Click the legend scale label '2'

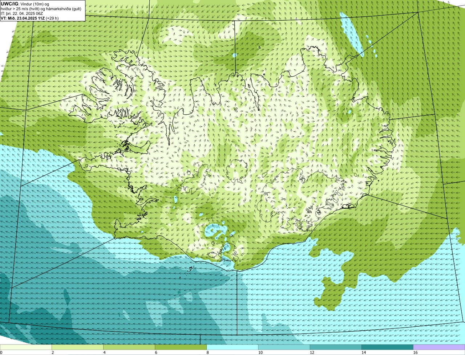(53, 352)
